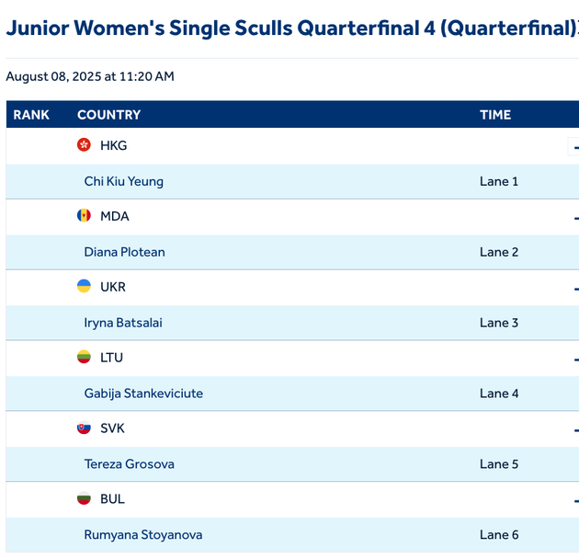Click the LTU country code
Screen dimensions: 579x559
(x=111, y=358)
